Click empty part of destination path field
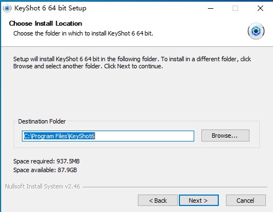273x212 pixels. click(144, 136)
